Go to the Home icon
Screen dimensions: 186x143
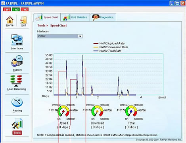[10, 20]
